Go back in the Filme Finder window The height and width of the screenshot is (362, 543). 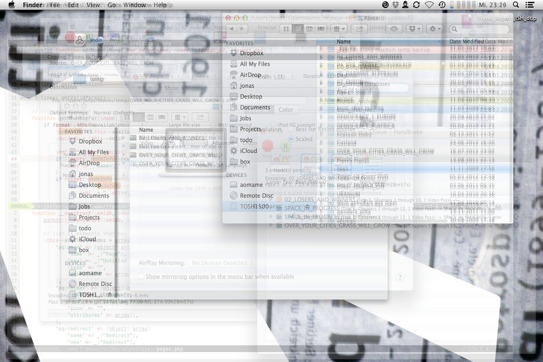[231, 29]
